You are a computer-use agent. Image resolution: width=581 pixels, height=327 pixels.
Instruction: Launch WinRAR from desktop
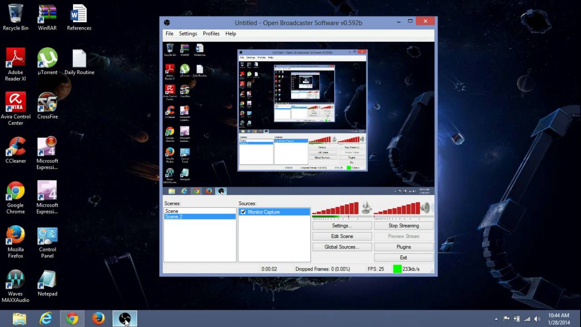(47, 17)
